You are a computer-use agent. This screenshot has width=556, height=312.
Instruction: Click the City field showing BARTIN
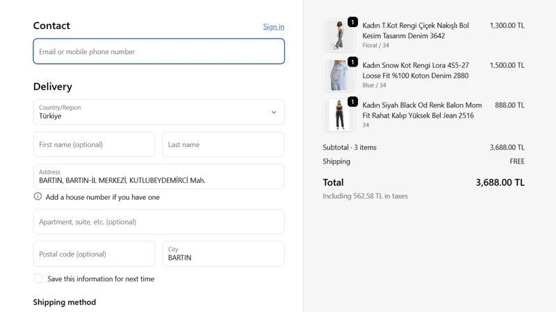[223, 254]
